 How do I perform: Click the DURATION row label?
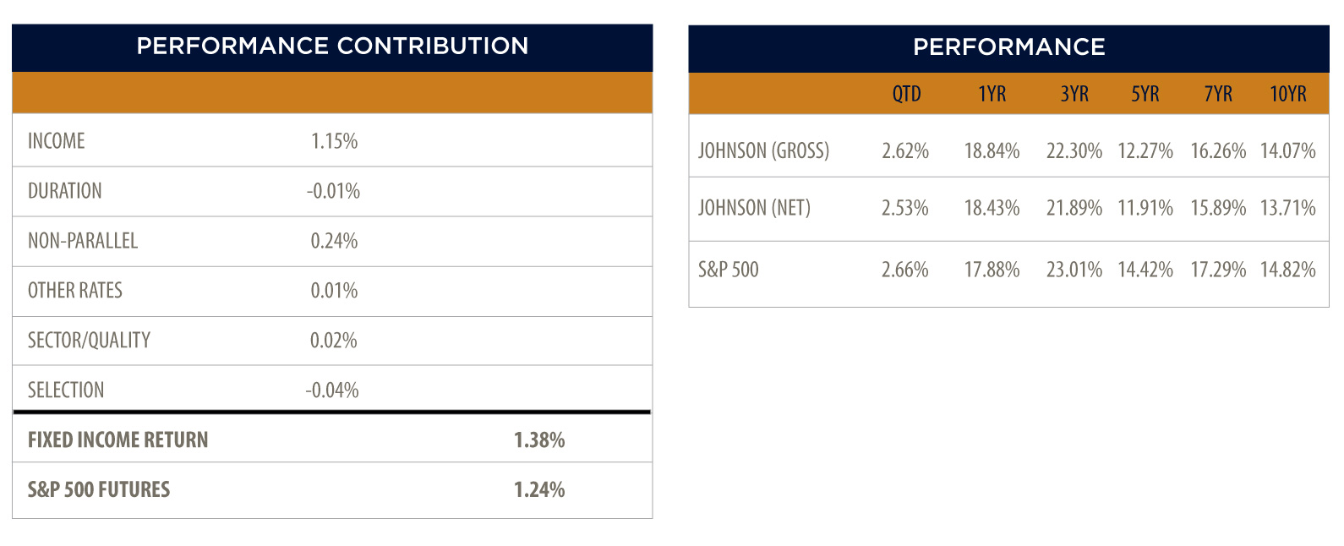(64, 191)
